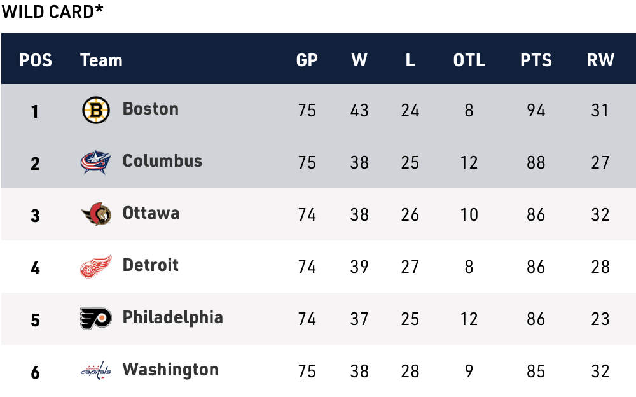Sort by the OTL column header

coord(469,60)
